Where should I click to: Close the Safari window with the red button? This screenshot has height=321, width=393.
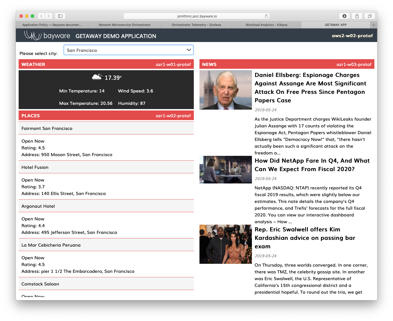(x=21, y=16)
